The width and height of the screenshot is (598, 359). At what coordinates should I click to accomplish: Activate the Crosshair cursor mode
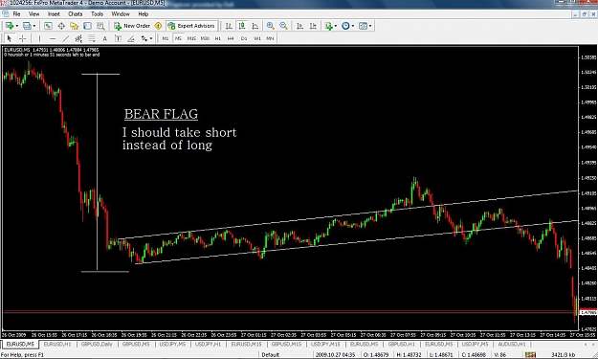tap(23, 38)
